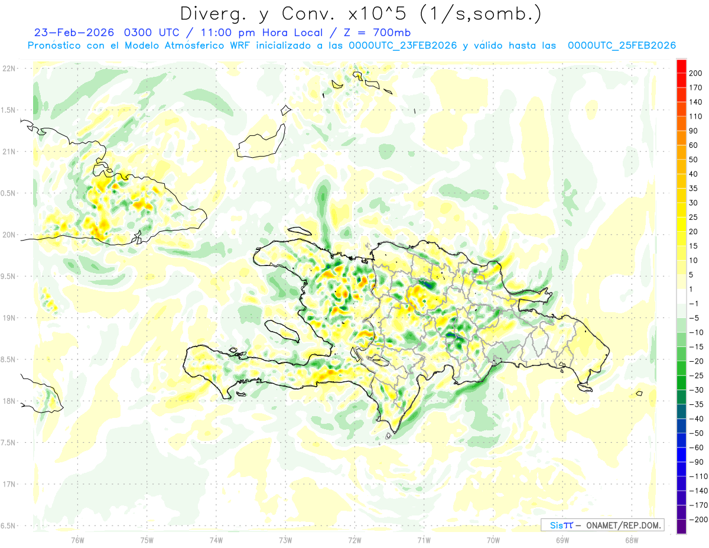
Task: Click the valid-until time "0000UTC_25FEB2026"
Action: (622, 46)
